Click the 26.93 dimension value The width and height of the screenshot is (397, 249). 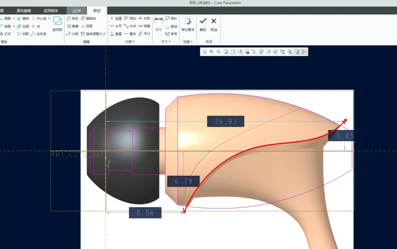point(225,121)
